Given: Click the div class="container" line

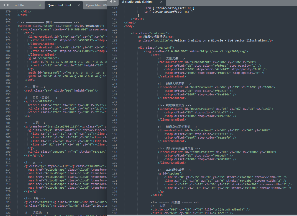Looking at the screenshot, I should [150, 33].
